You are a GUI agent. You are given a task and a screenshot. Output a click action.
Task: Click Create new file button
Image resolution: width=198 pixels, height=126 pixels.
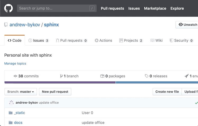pos(167,92)
